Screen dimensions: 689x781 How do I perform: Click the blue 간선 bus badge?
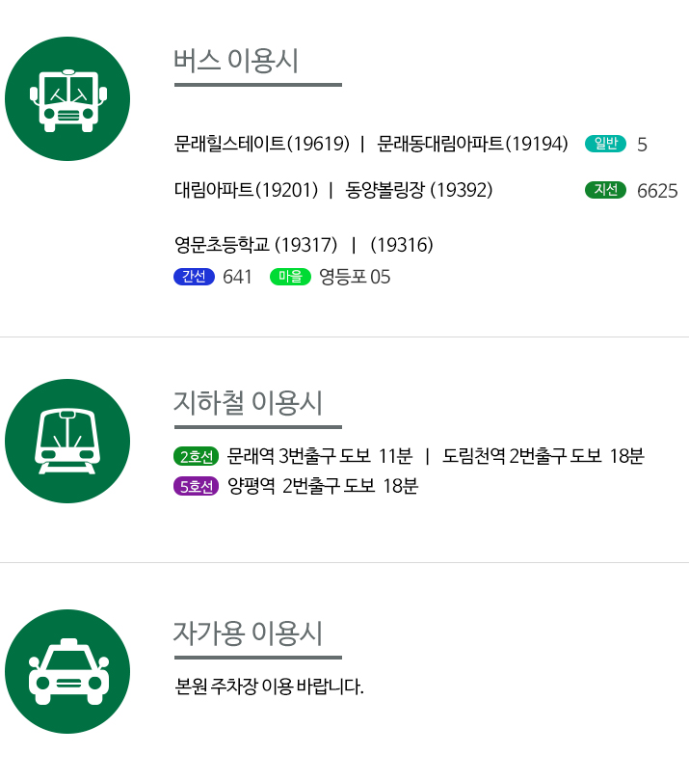tap(194, 277)
